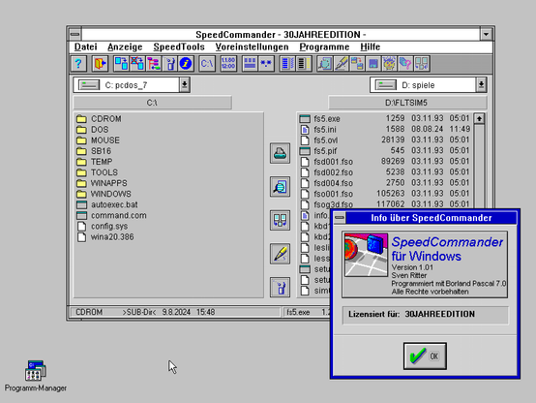Click the last toolbar compare panels icon
This screenshot has width=536, height=403.
tap(422, 64)
